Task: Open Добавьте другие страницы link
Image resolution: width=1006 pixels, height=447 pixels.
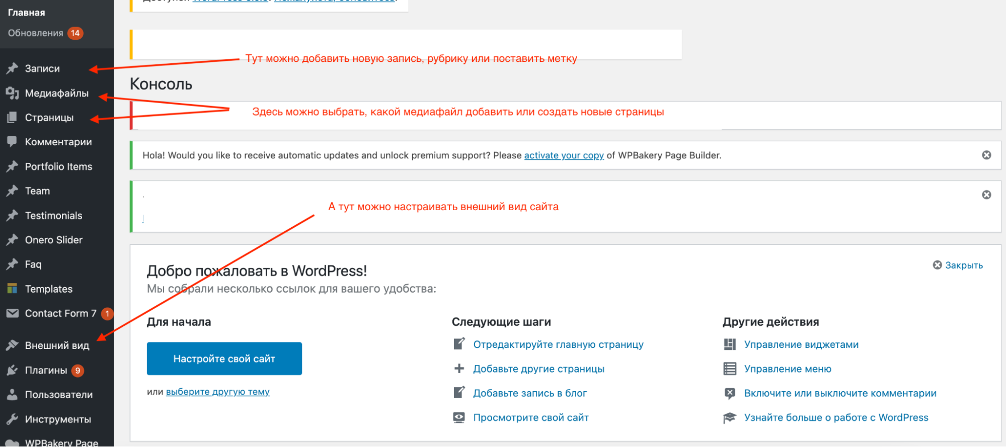Action: pyautogui.click(x=539, y=369)
